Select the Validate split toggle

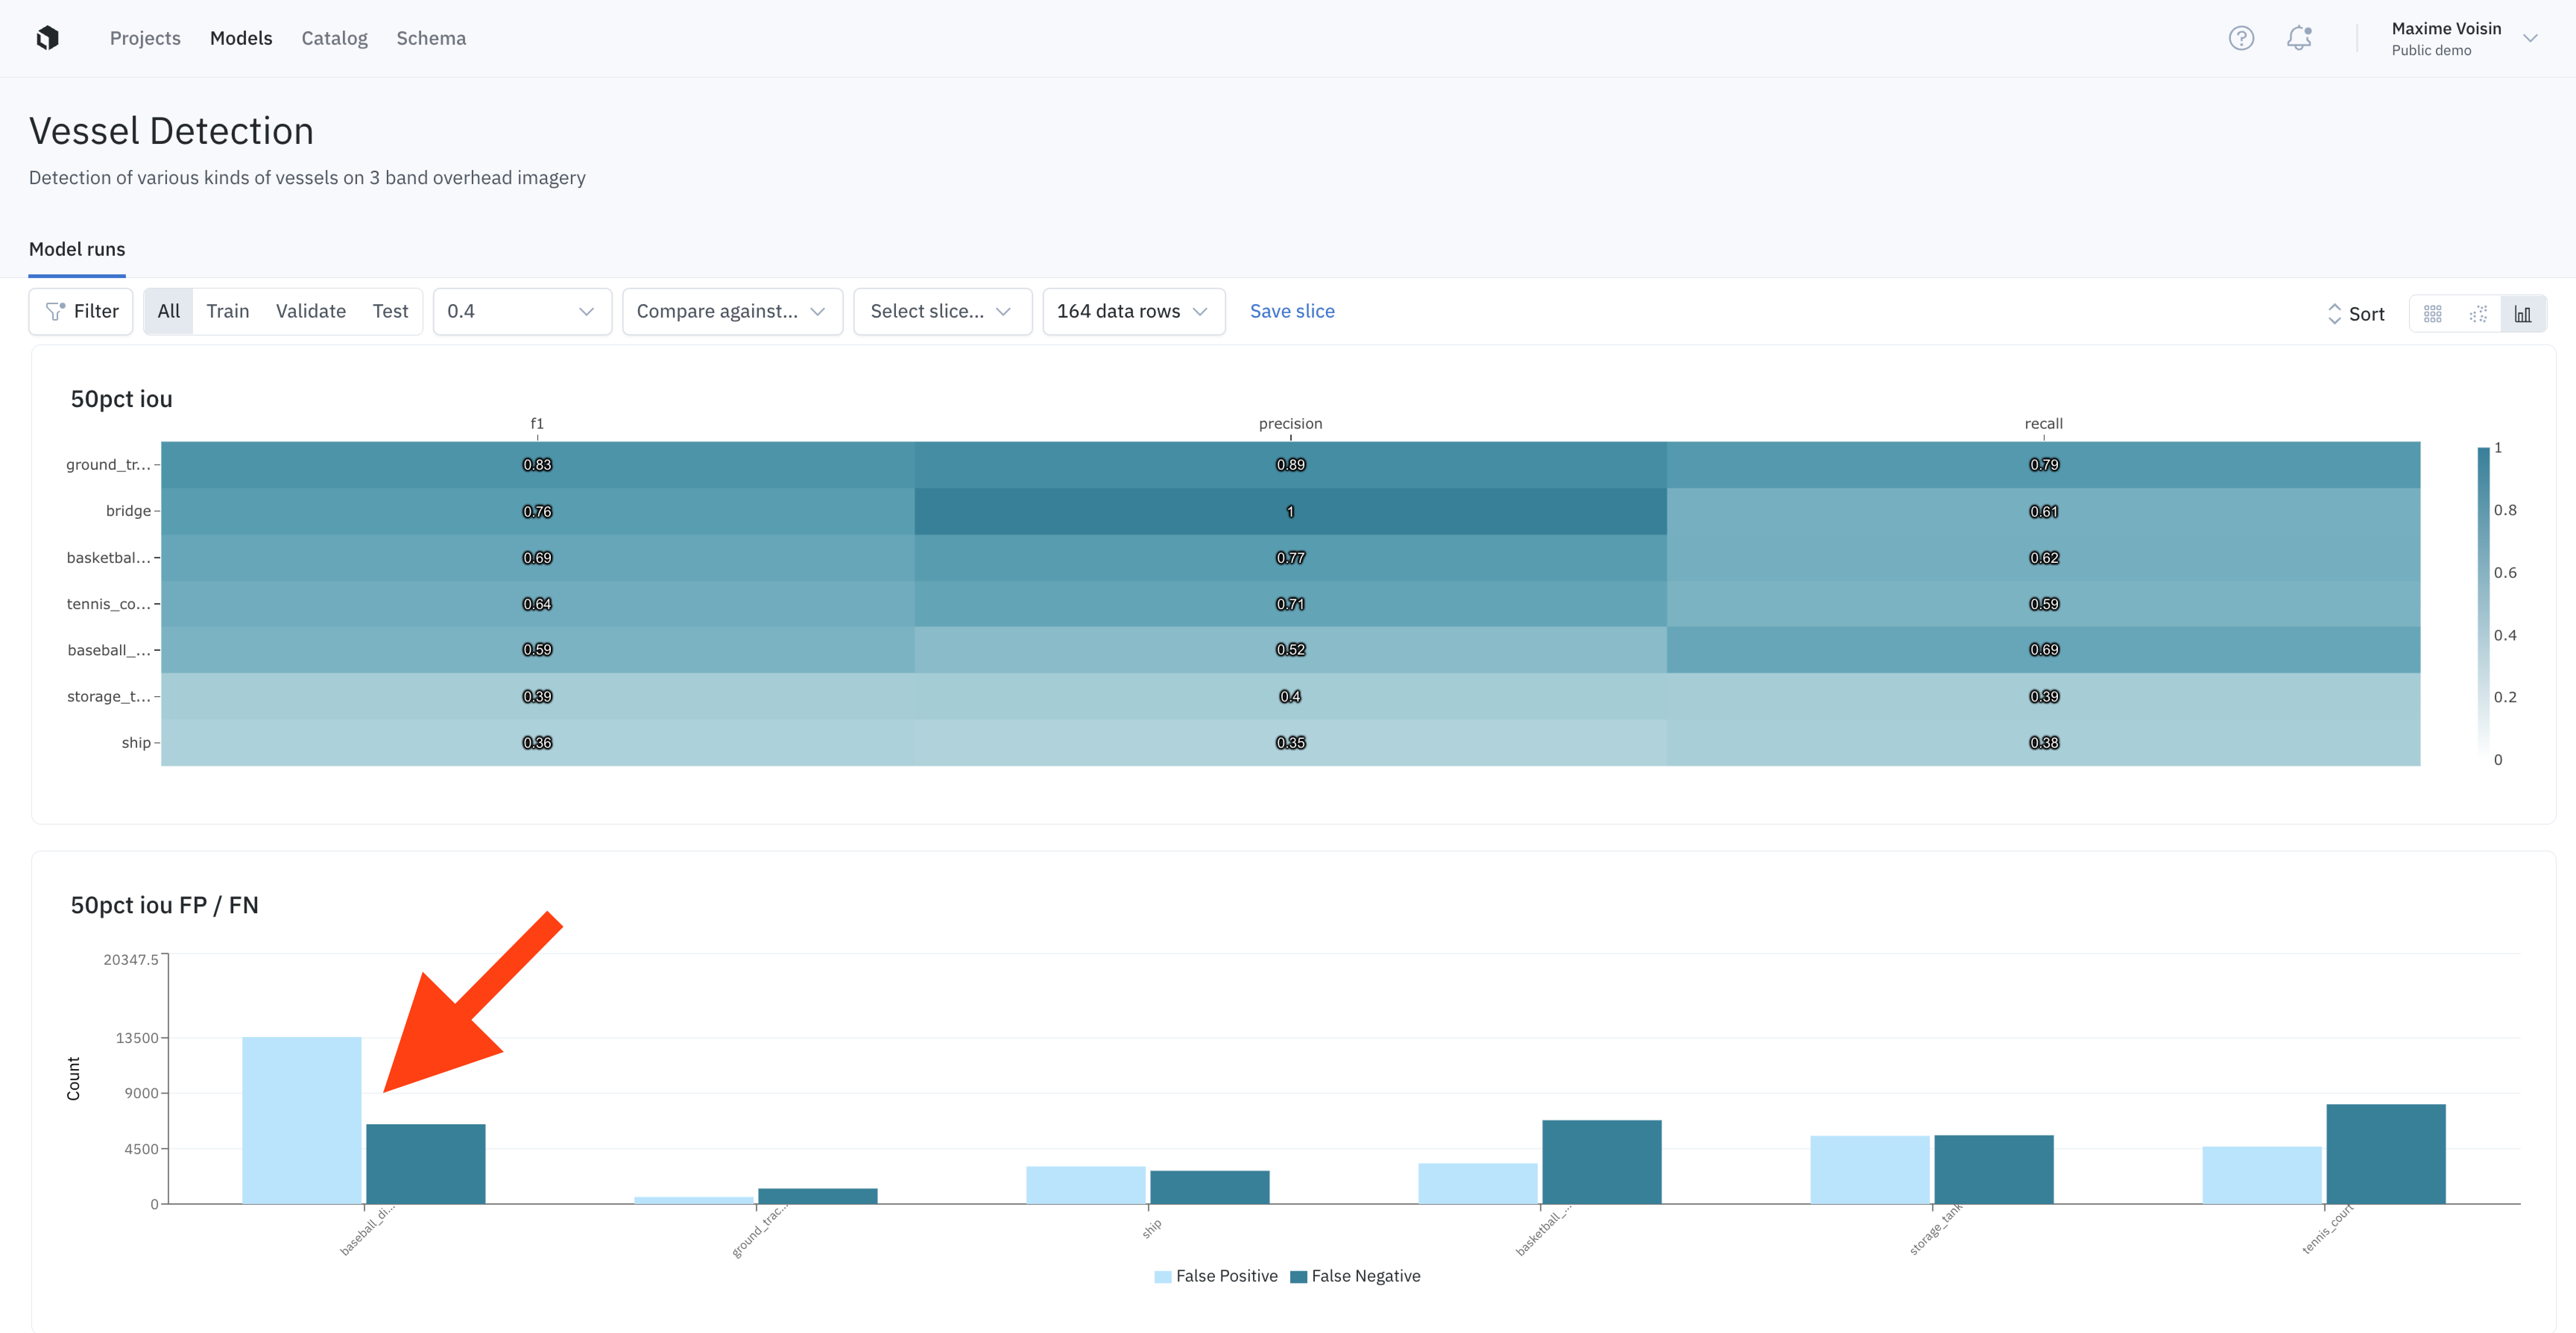pyautogui.click(x=311, y=312)
